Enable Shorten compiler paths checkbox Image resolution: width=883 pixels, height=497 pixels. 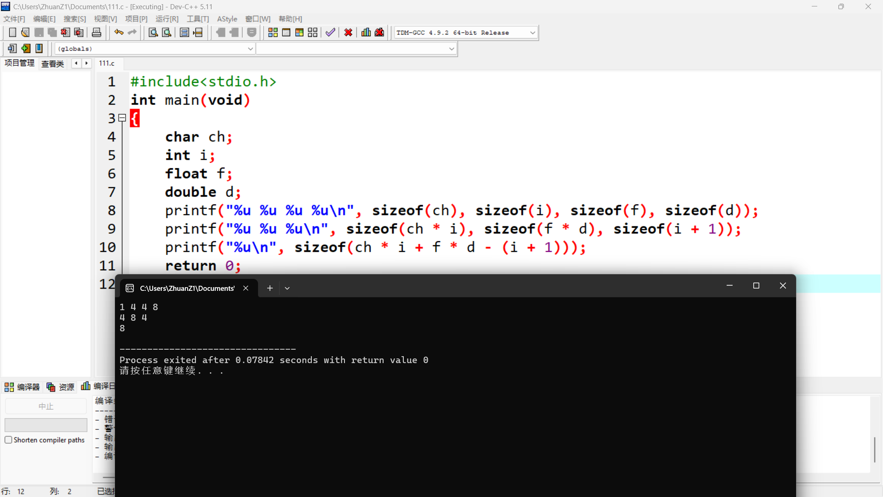(x=8, y=440)
